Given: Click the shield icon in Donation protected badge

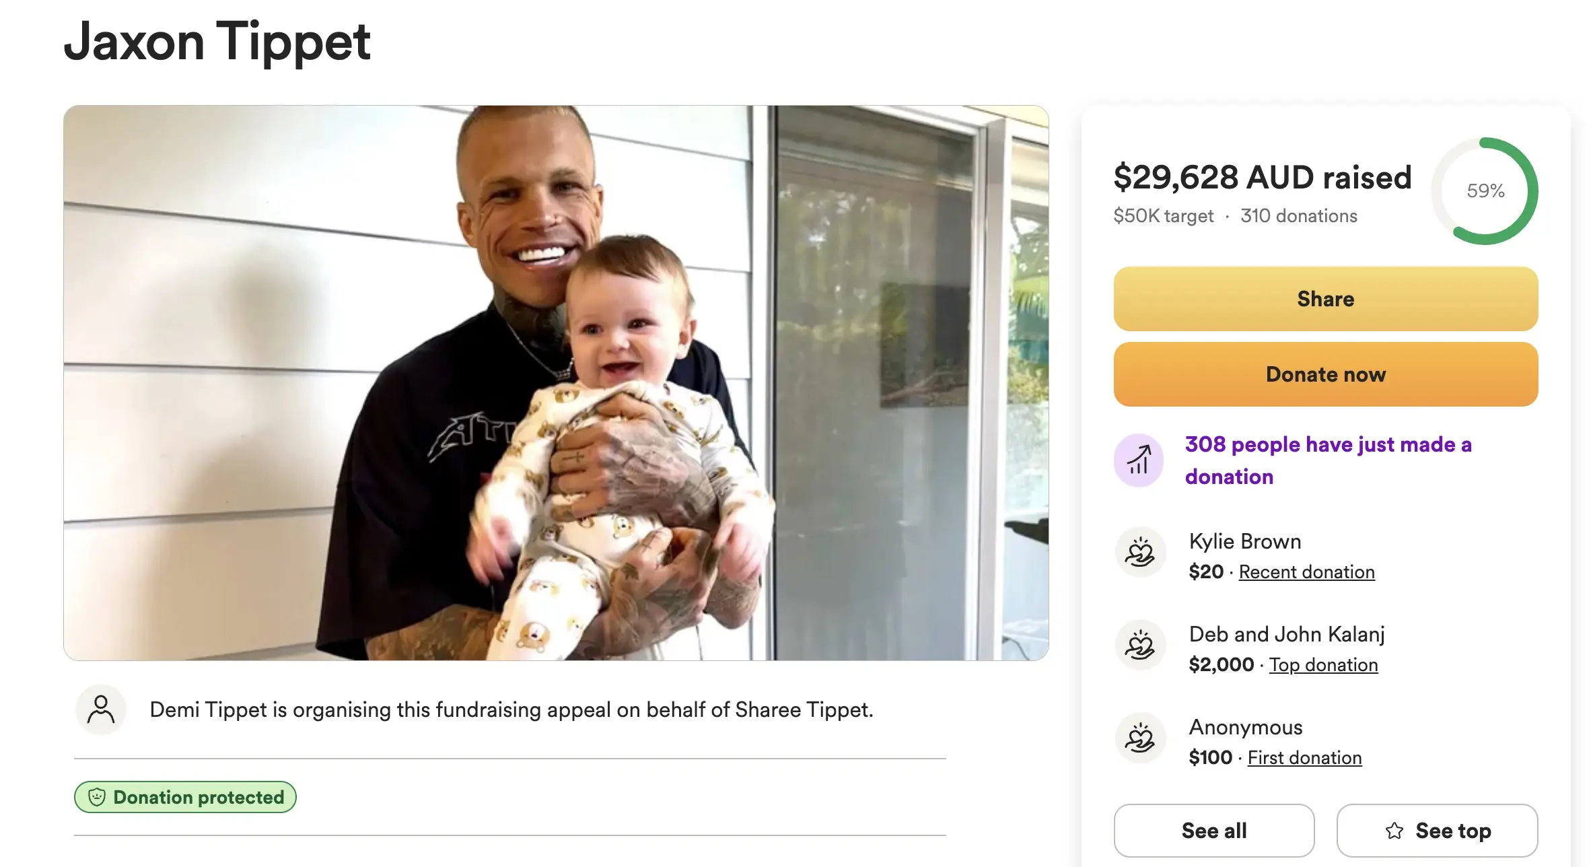Looking at the screenshot, I should pyautogui.click(x=98, y=797).
